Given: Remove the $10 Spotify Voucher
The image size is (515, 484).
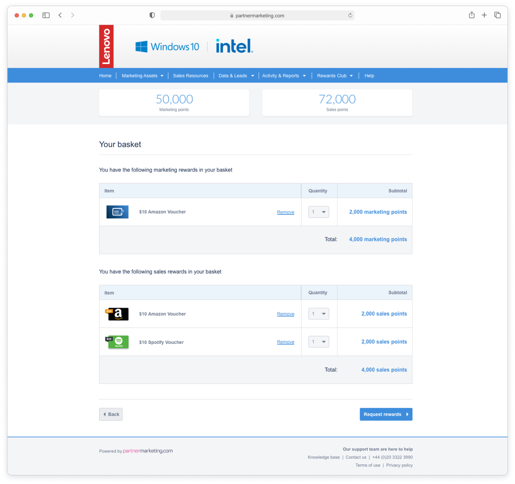Looking at the screenshot, I should 285,342.
